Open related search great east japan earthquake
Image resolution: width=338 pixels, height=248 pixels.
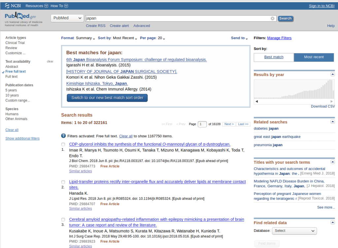tap(277, 137)
